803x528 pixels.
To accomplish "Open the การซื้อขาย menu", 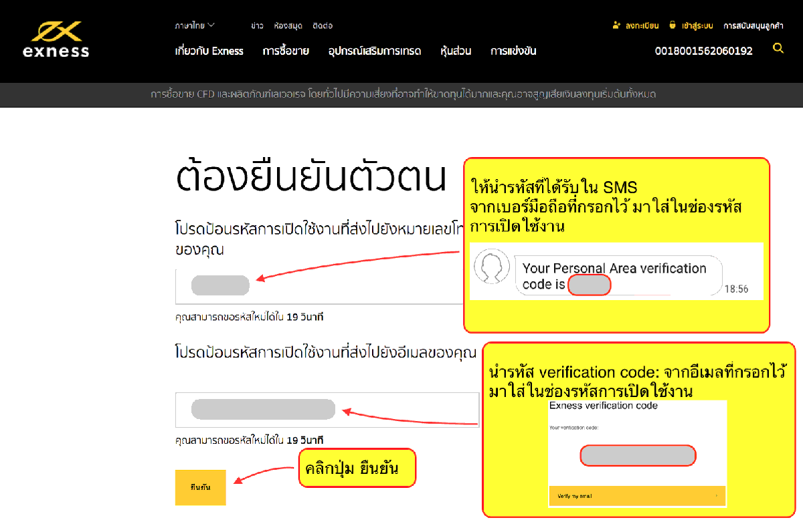I will point(286,51).
